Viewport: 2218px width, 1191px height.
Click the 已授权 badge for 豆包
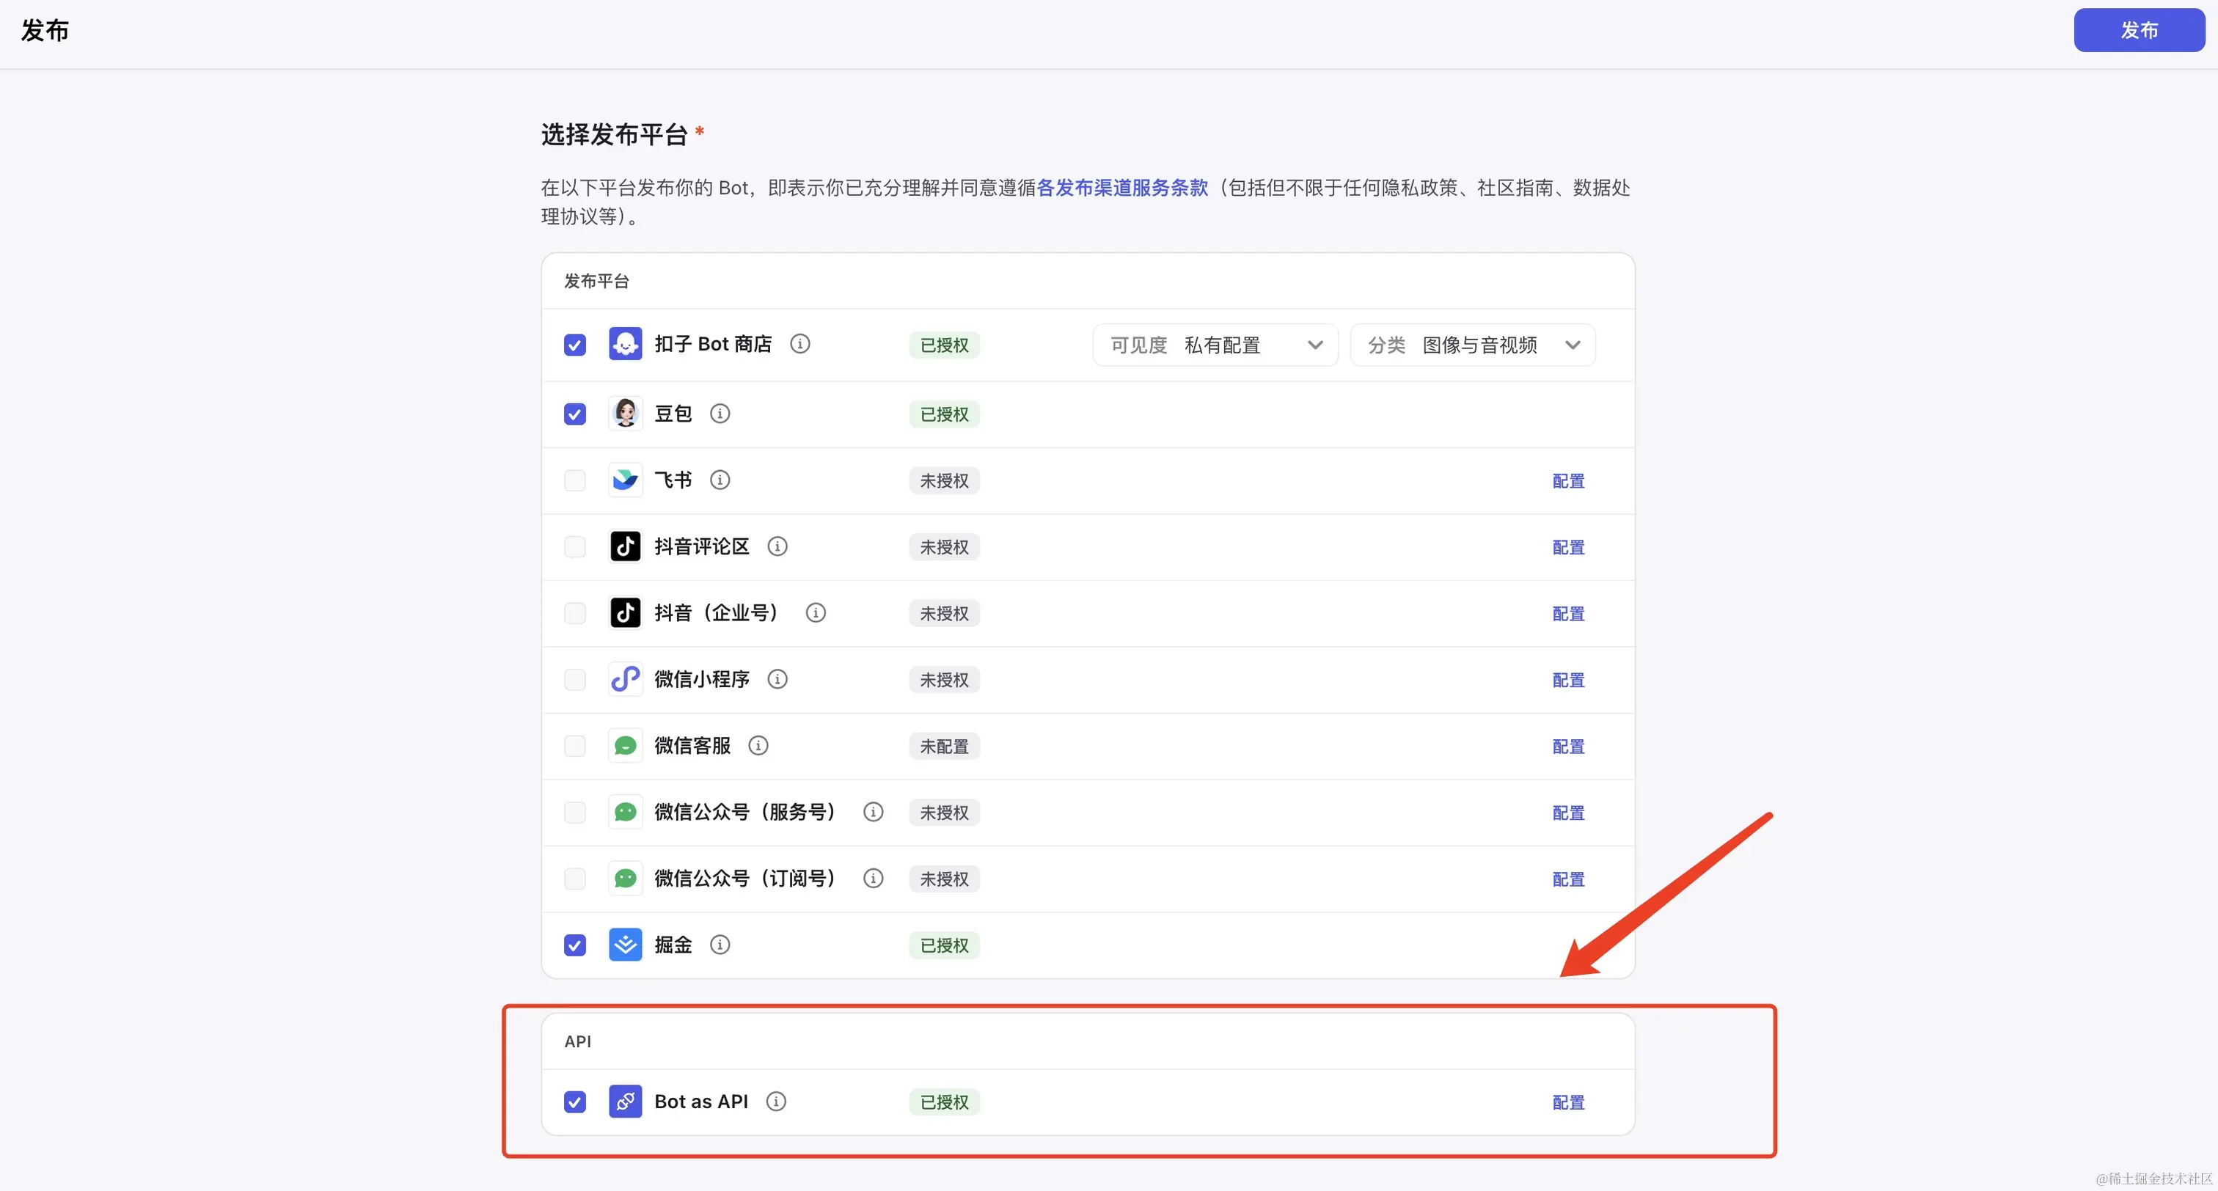click(944, 414)
